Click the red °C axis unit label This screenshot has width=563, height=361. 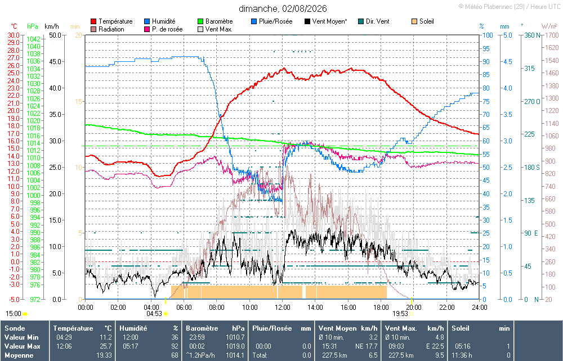[x=14, y=26]
